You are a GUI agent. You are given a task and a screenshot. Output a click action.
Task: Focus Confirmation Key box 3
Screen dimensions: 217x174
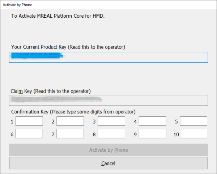click(111, 121)
